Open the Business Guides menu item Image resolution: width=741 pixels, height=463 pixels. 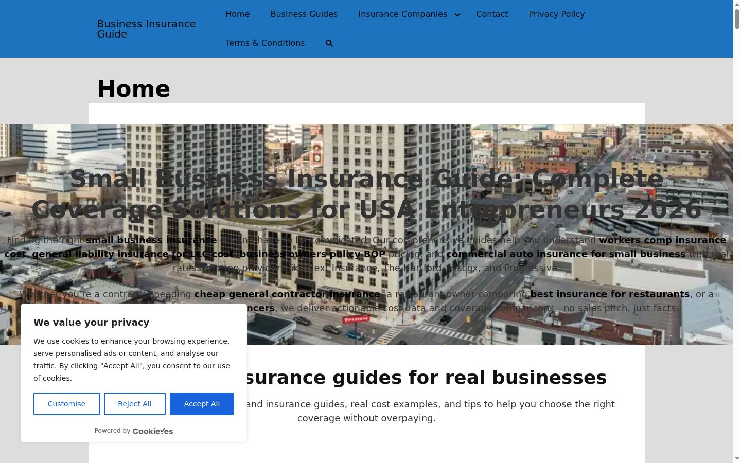[304, 14]
